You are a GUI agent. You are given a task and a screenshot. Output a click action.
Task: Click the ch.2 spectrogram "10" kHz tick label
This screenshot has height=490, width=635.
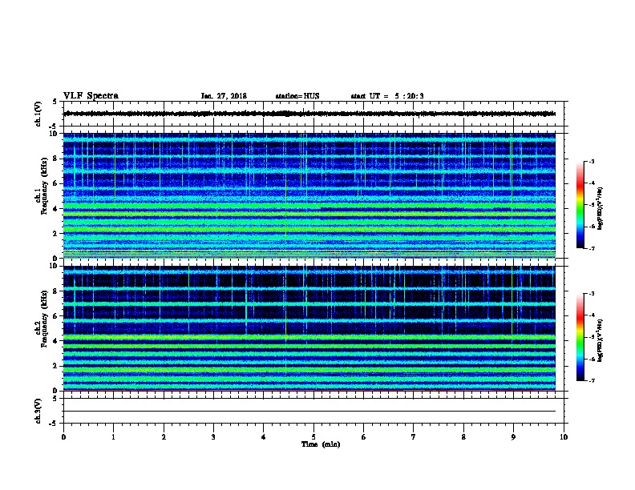tap(55, 266)
